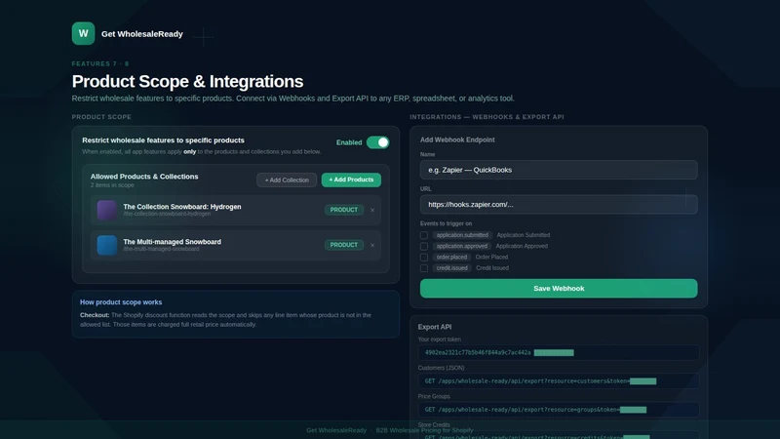Click the '2 items in scope' text

(x=112, y=185)
